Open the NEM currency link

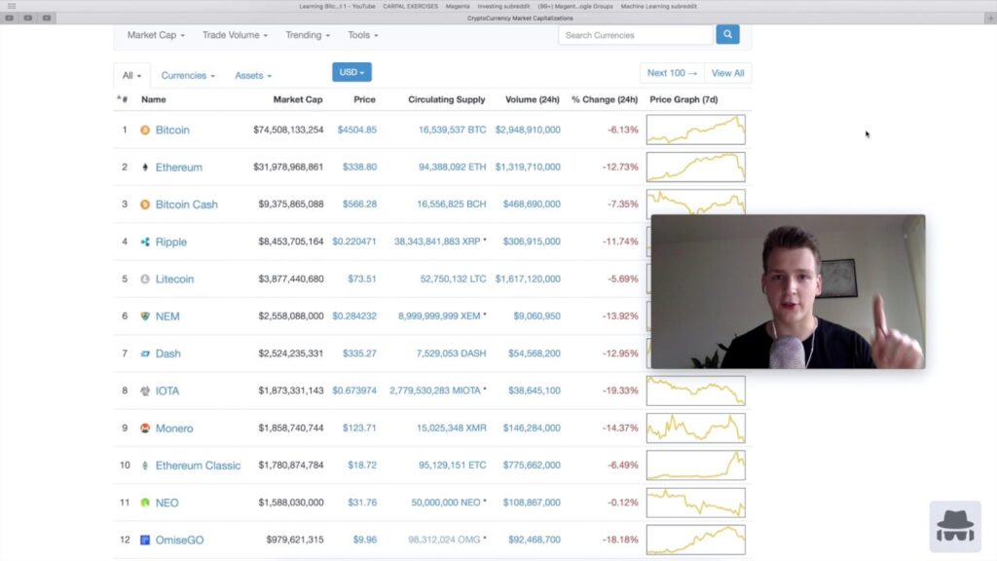pyautogui.click(x=167, y=317)
